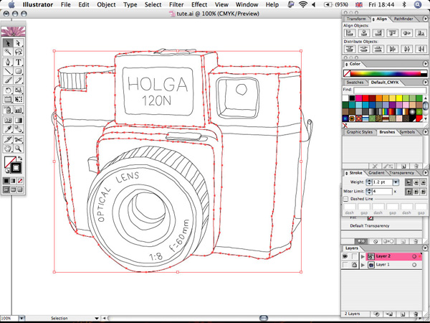This screenshot has height=323, width=430.
Task: Click Vertical Align Top button
Action: [392, 33]
